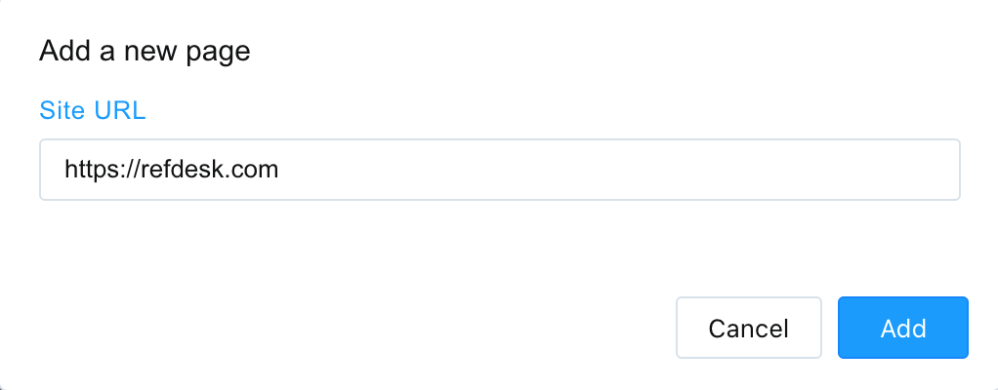The image size is (998, 390).
Task: Click the word 'Site' in the label
Action: [x=62, y=110]
